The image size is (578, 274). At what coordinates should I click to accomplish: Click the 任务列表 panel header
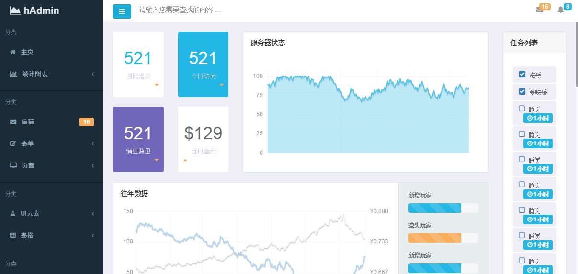(x=534, y=42)
